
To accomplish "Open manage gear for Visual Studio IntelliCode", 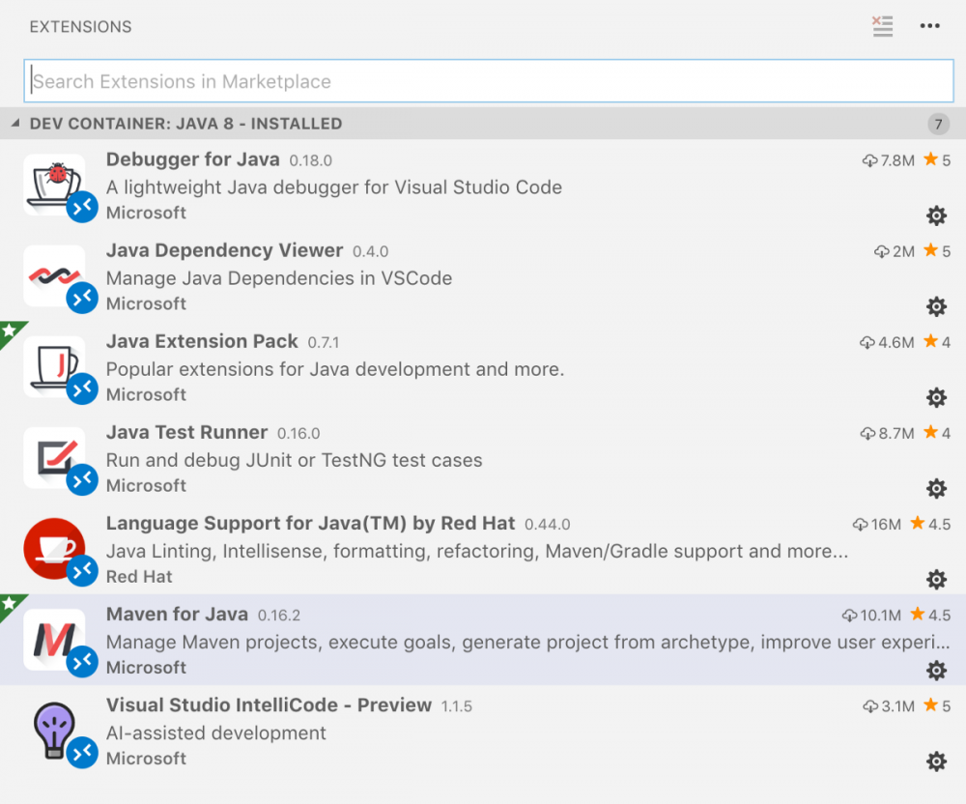I will click(x=936, y=761).
